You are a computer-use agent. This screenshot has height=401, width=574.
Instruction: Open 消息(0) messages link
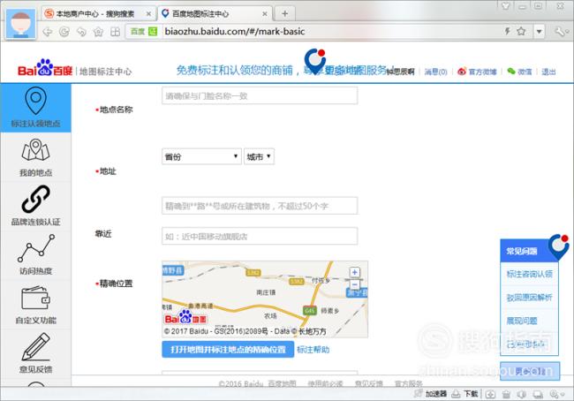(435, 72)
